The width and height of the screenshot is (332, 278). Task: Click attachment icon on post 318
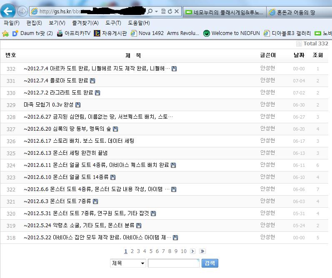[175, 238]
